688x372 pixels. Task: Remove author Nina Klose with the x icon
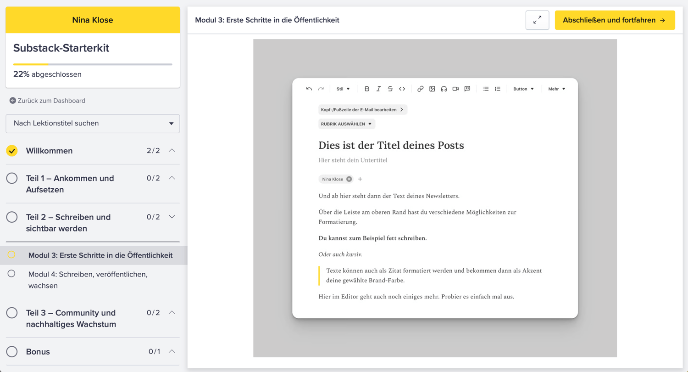(x=349, y=179)
